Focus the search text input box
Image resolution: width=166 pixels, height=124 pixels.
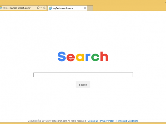[83, 75]
